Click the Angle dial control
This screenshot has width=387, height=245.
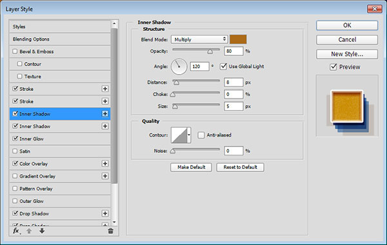point(179,66)
